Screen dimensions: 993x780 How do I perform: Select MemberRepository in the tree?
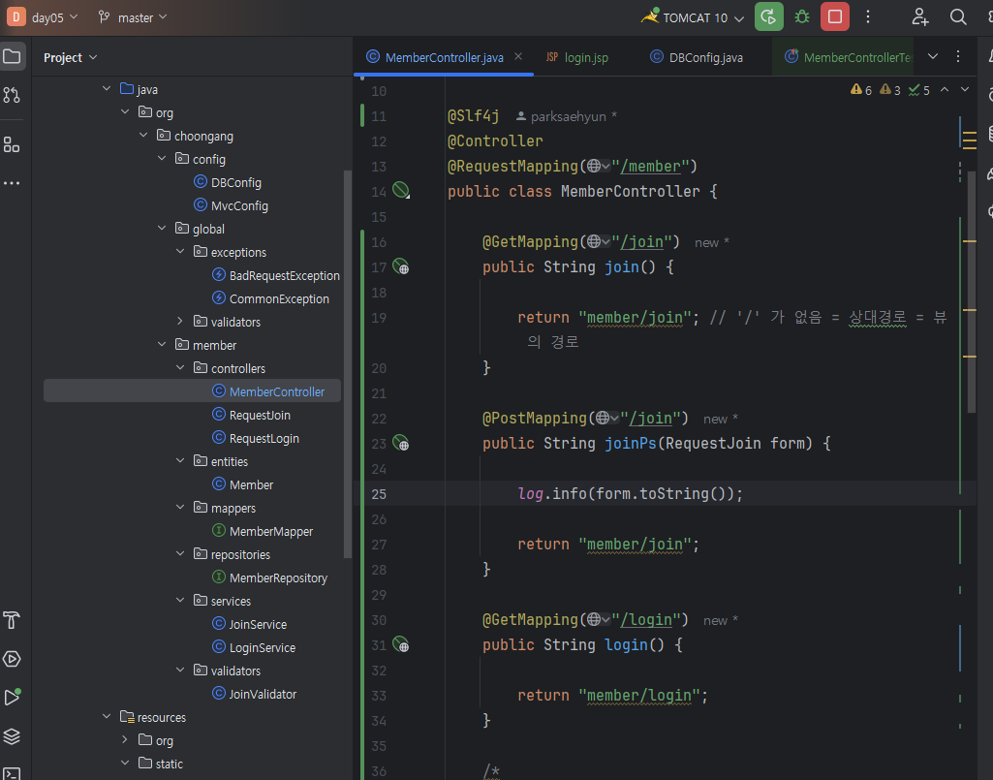pyautogui.click(x=278, y=577)
